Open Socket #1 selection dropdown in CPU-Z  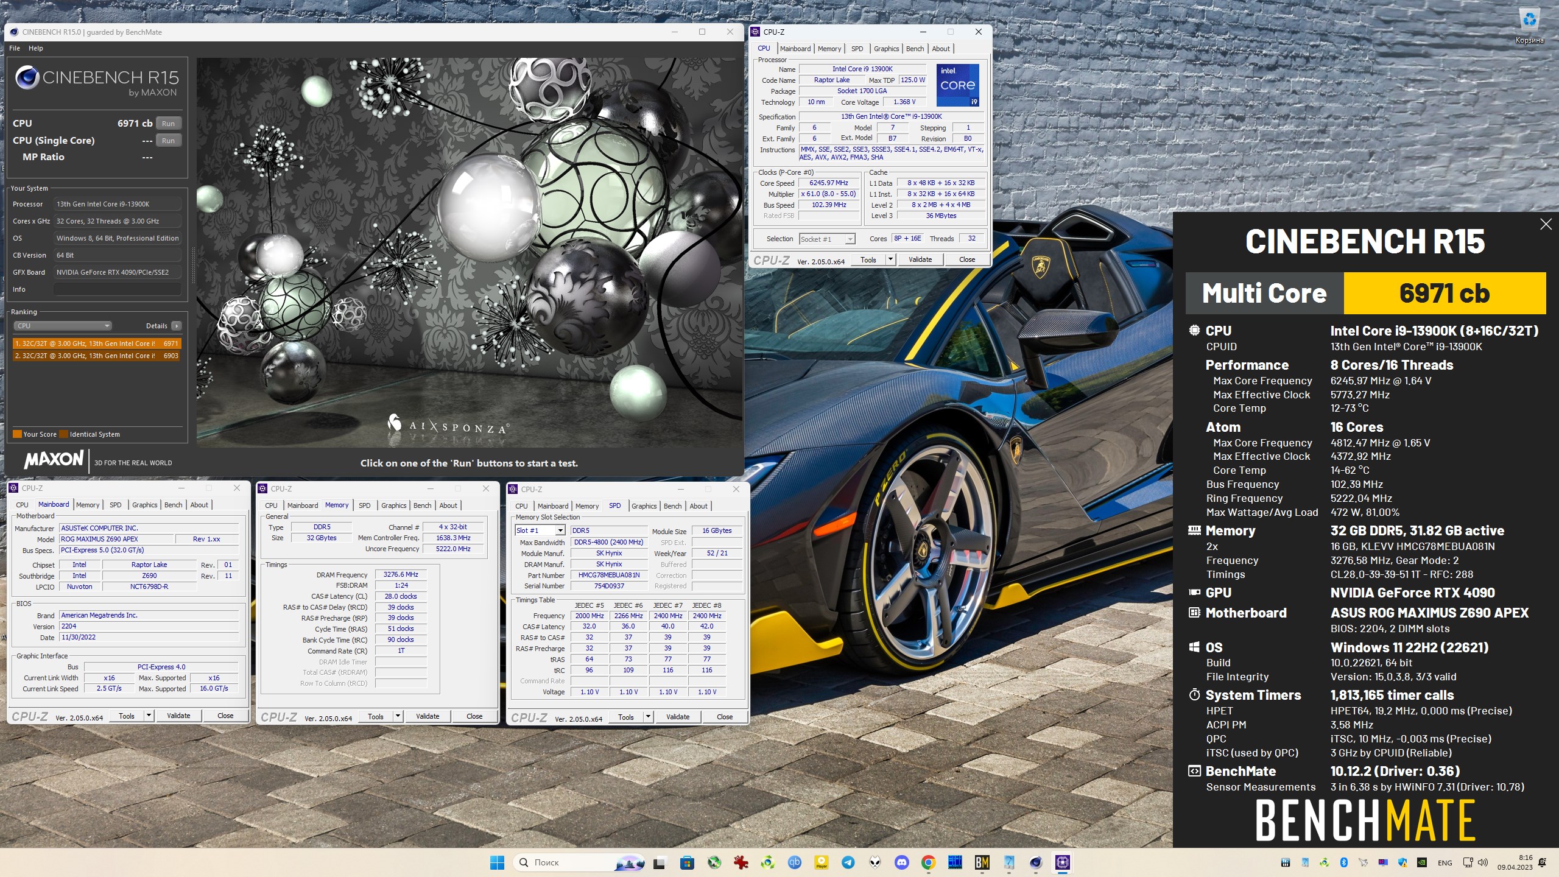pos(827,239)
